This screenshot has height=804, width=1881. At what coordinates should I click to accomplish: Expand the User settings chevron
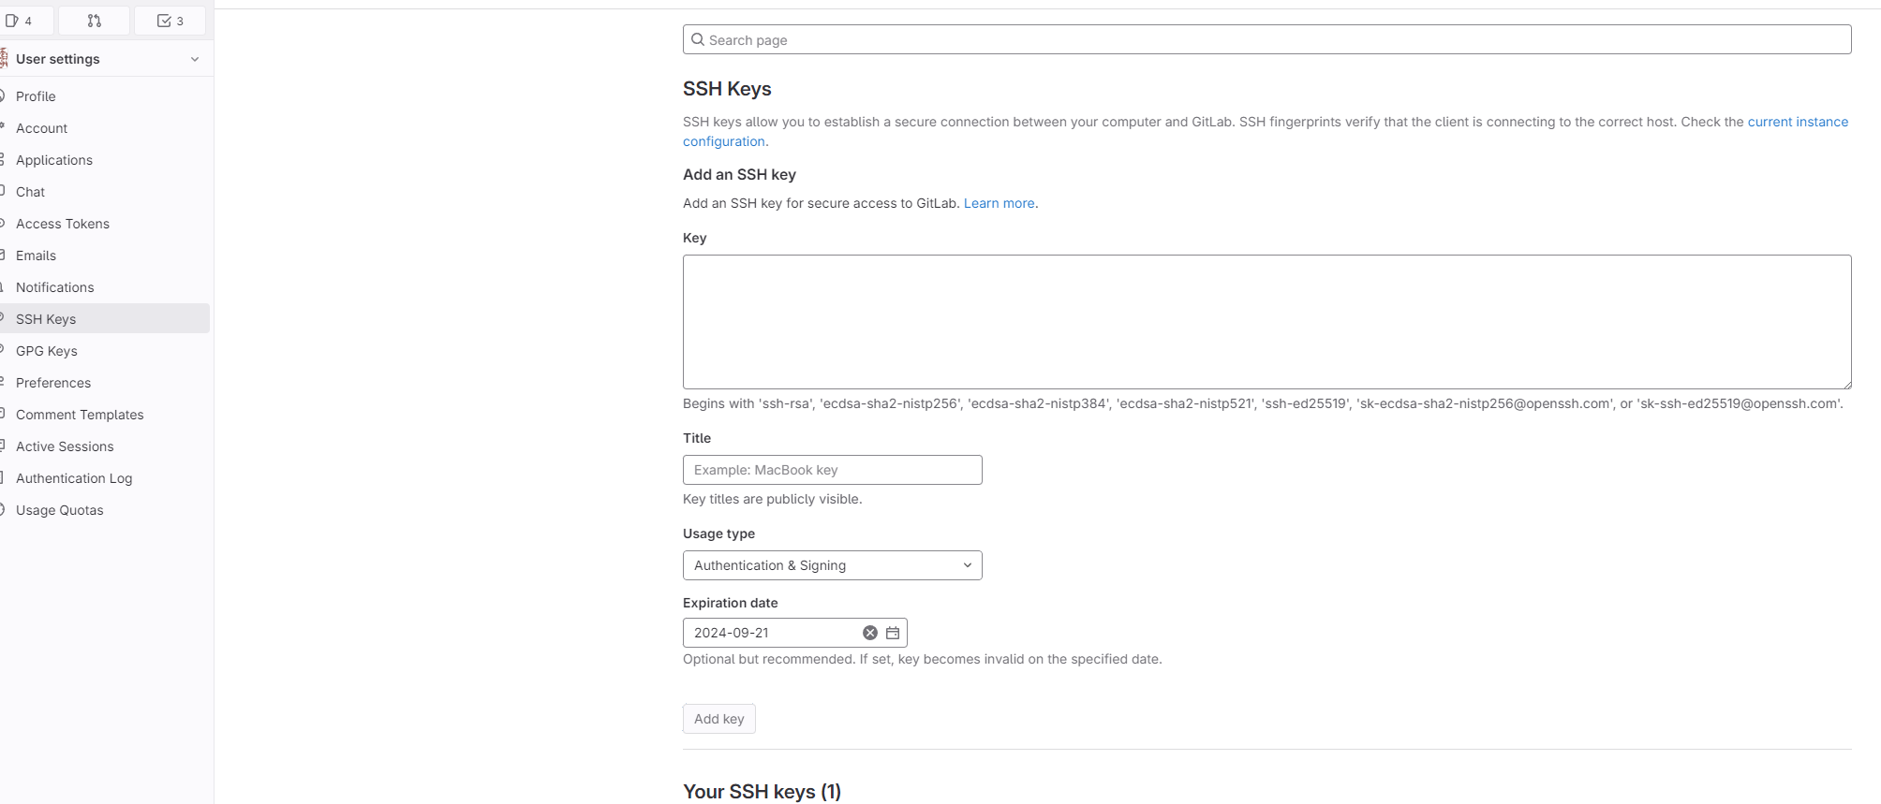coord(195,59)
